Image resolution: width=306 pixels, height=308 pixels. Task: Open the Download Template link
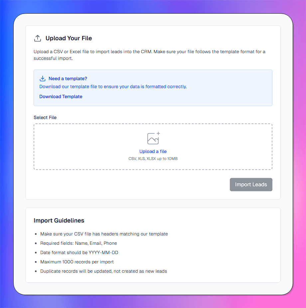click(61, 96)
